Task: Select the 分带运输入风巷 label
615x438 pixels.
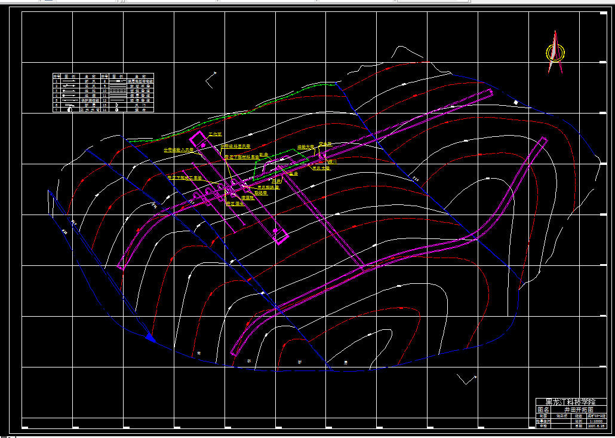Action: click(x=179, y=150)
